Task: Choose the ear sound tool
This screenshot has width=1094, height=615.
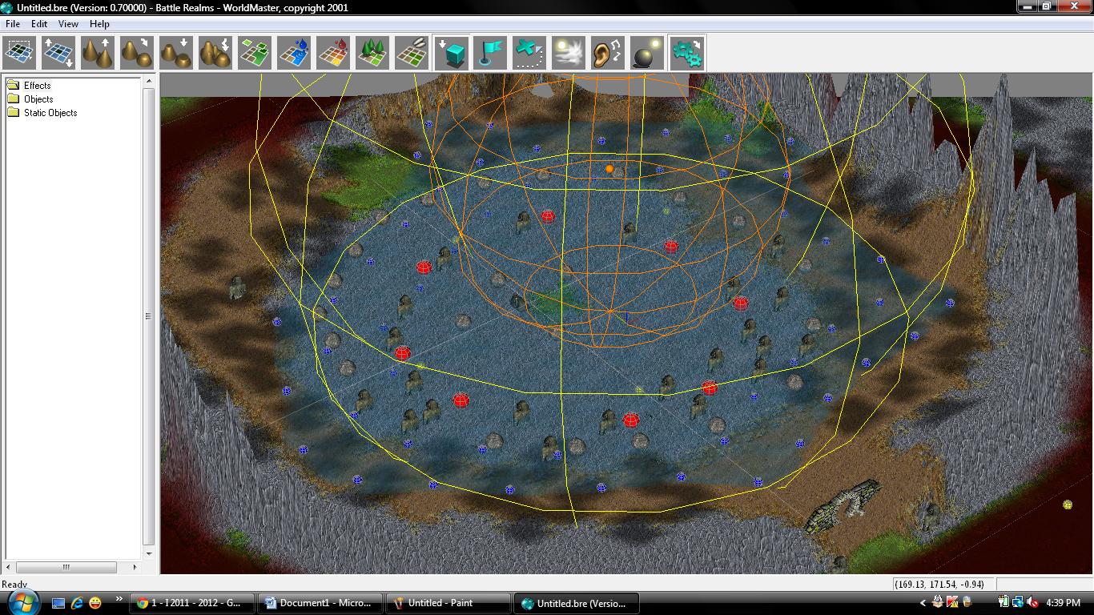Action: click(609, 53)
